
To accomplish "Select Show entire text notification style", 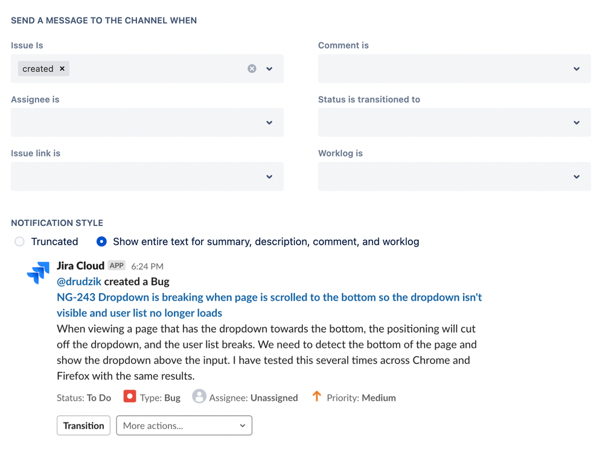I will click(101, 242).
